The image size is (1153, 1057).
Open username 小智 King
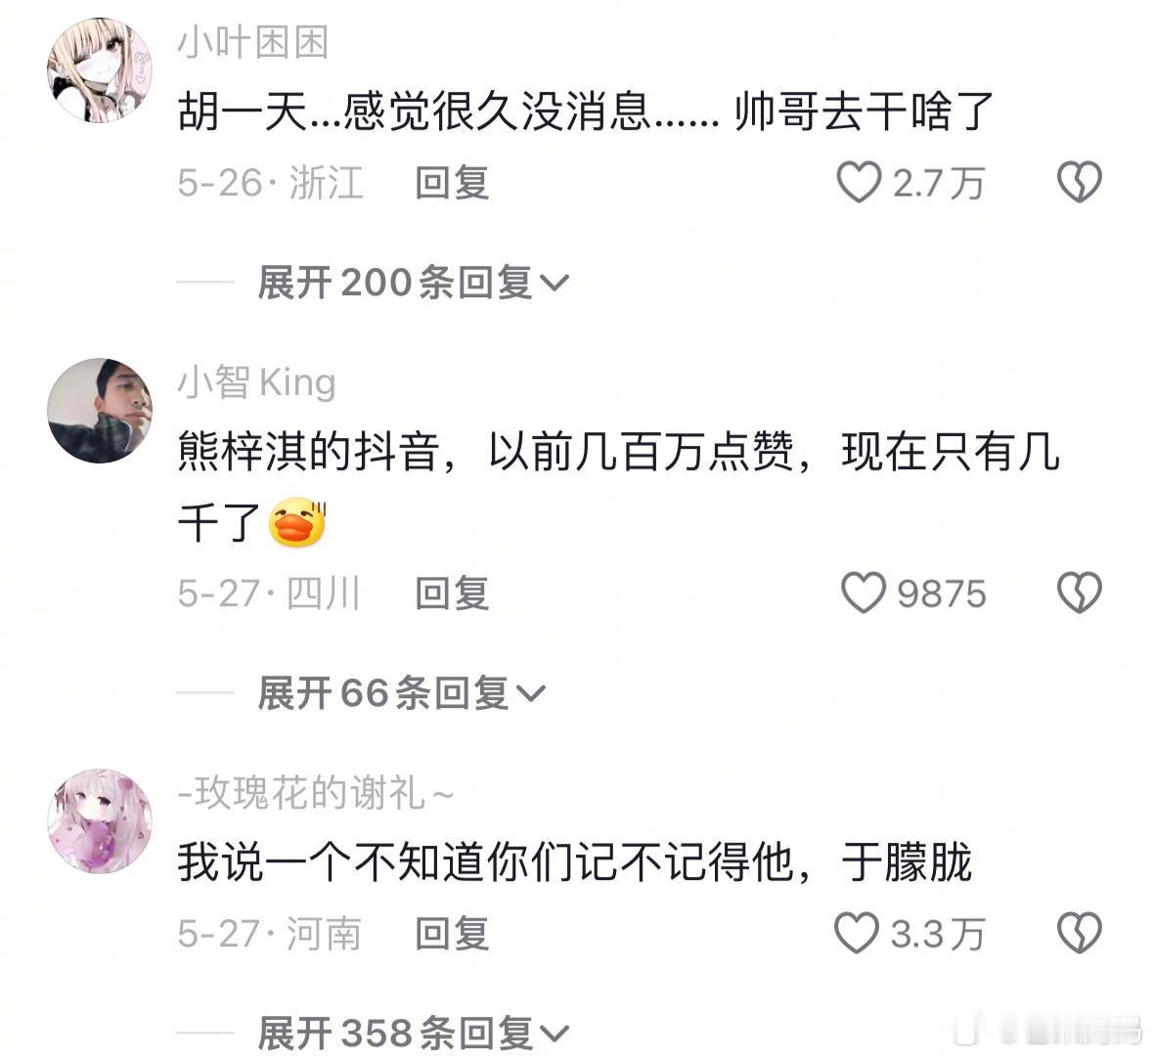pyautogui.click(x=256, y=383)
